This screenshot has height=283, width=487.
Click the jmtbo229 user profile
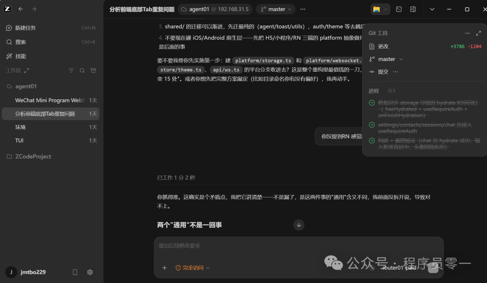26,272
